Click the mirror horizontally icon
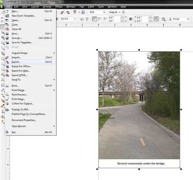 [82, 19]
